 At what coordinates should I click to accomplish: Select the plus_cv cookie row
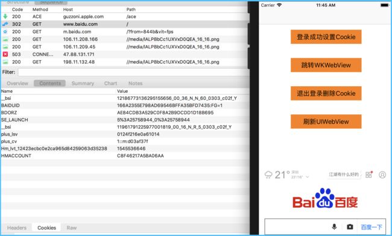[x=124, y=141]
